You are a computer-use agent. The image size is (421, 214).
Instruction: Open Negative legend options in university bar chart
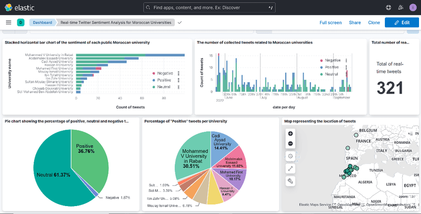pyautogui.click(x=178, y=73)
